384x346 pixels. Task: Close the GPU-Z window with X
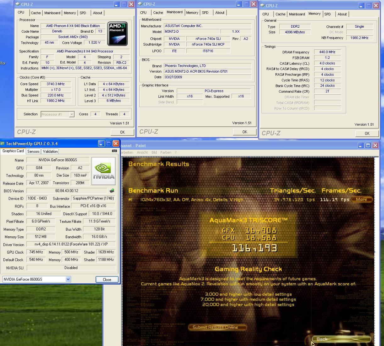click(116, 144)
